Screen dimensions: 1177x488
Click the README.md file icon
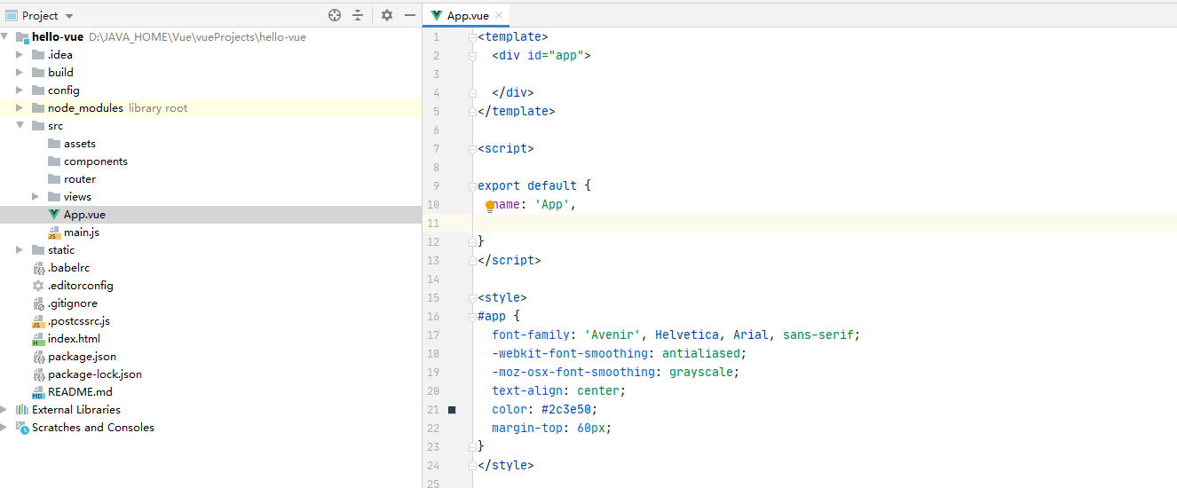point(38,392)
